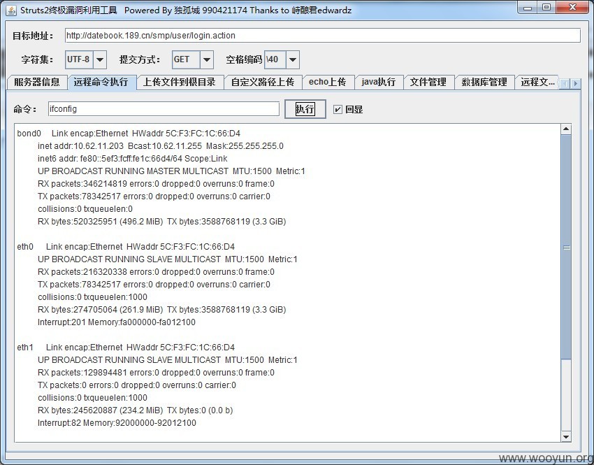This screenshot has width=594, height=465.
Task: Click the 执行 button
Action: [305, 109]
